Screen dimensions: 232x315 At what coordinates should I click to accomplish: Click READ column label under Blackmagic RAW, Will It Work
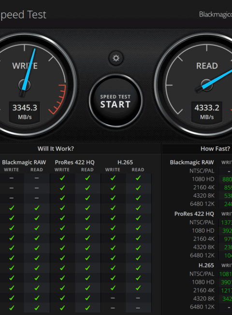[x=37, y=170]
